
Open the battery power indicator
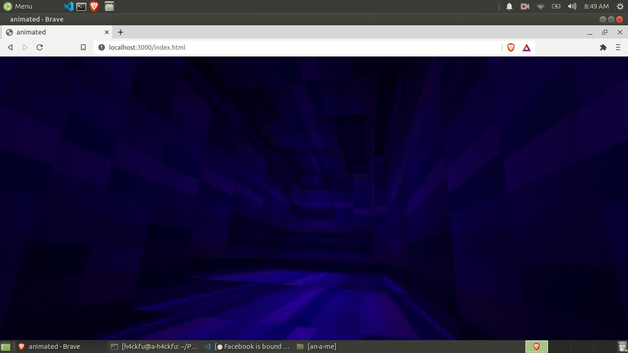556,6
